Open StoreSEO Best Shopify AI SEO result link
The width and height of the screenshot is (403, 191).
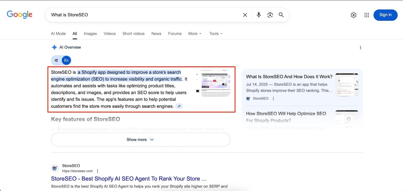[x=128, y=179]
